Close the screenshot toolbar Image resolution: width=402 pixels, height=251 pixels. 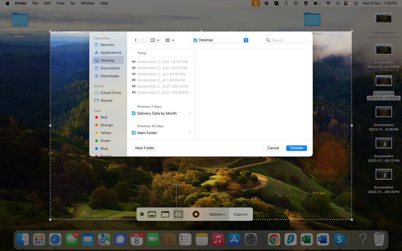point(142,214)
